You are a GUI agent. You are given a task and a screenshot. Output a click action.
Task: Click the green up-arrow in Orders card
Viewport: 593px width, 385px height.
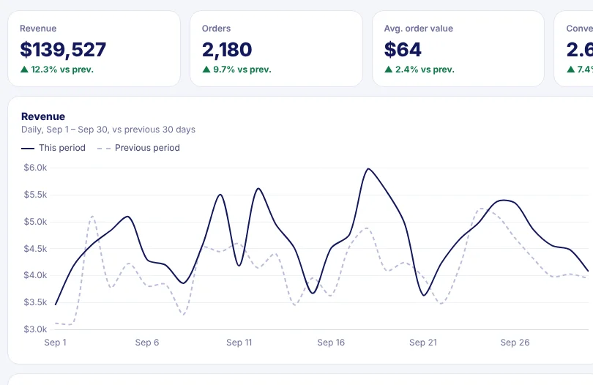tap(206, 70)
